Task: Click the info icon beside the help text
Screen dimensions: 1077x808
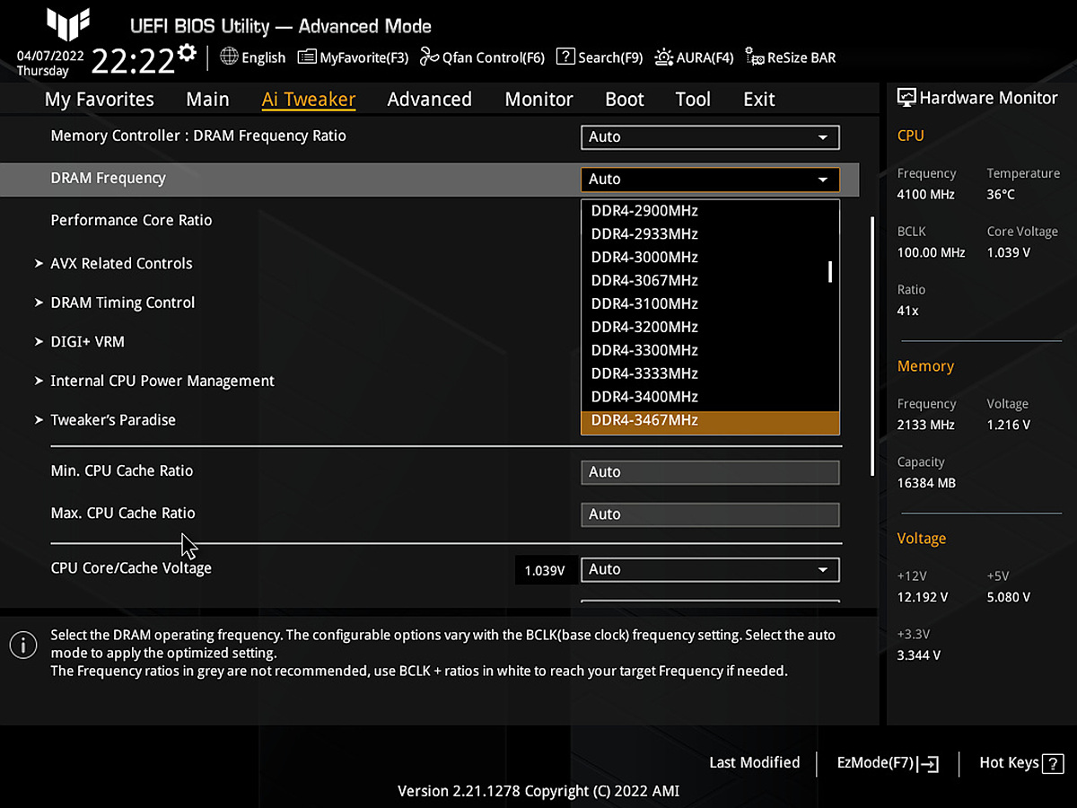Action: tap(23, 644)
